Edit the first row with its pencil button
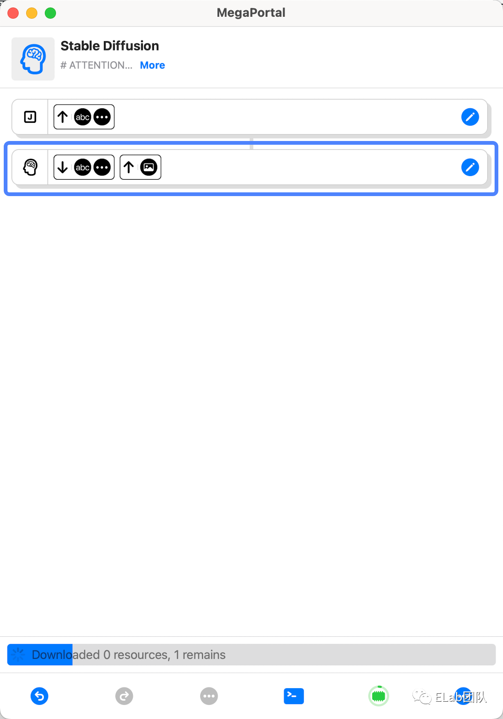Screen dimensions: 503x719 [x=470, y=117]
